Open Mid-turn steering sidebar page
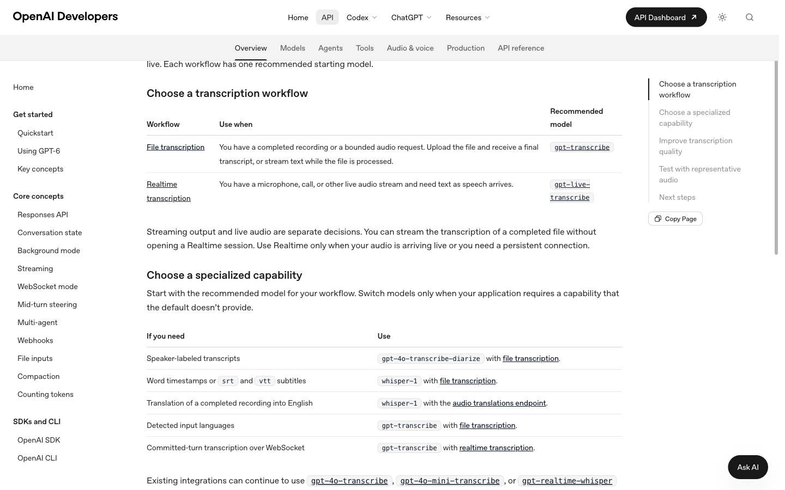This screenshot has width=785, height=490. [x=47, y=304]
